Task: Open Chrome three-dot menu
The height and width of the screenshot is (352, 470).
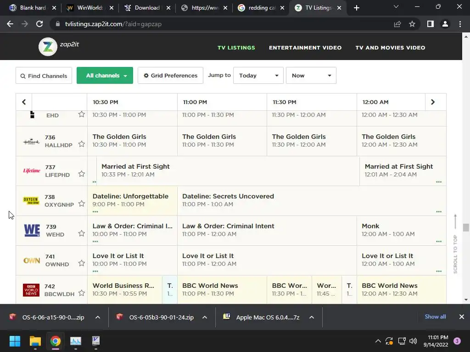Action: 460,24
